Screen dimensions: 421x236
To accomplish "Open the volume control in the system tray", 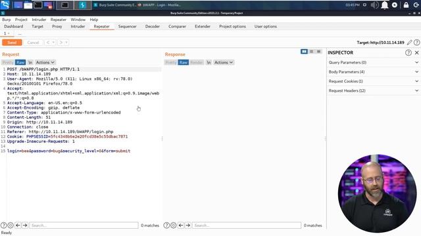I will 374,5.
